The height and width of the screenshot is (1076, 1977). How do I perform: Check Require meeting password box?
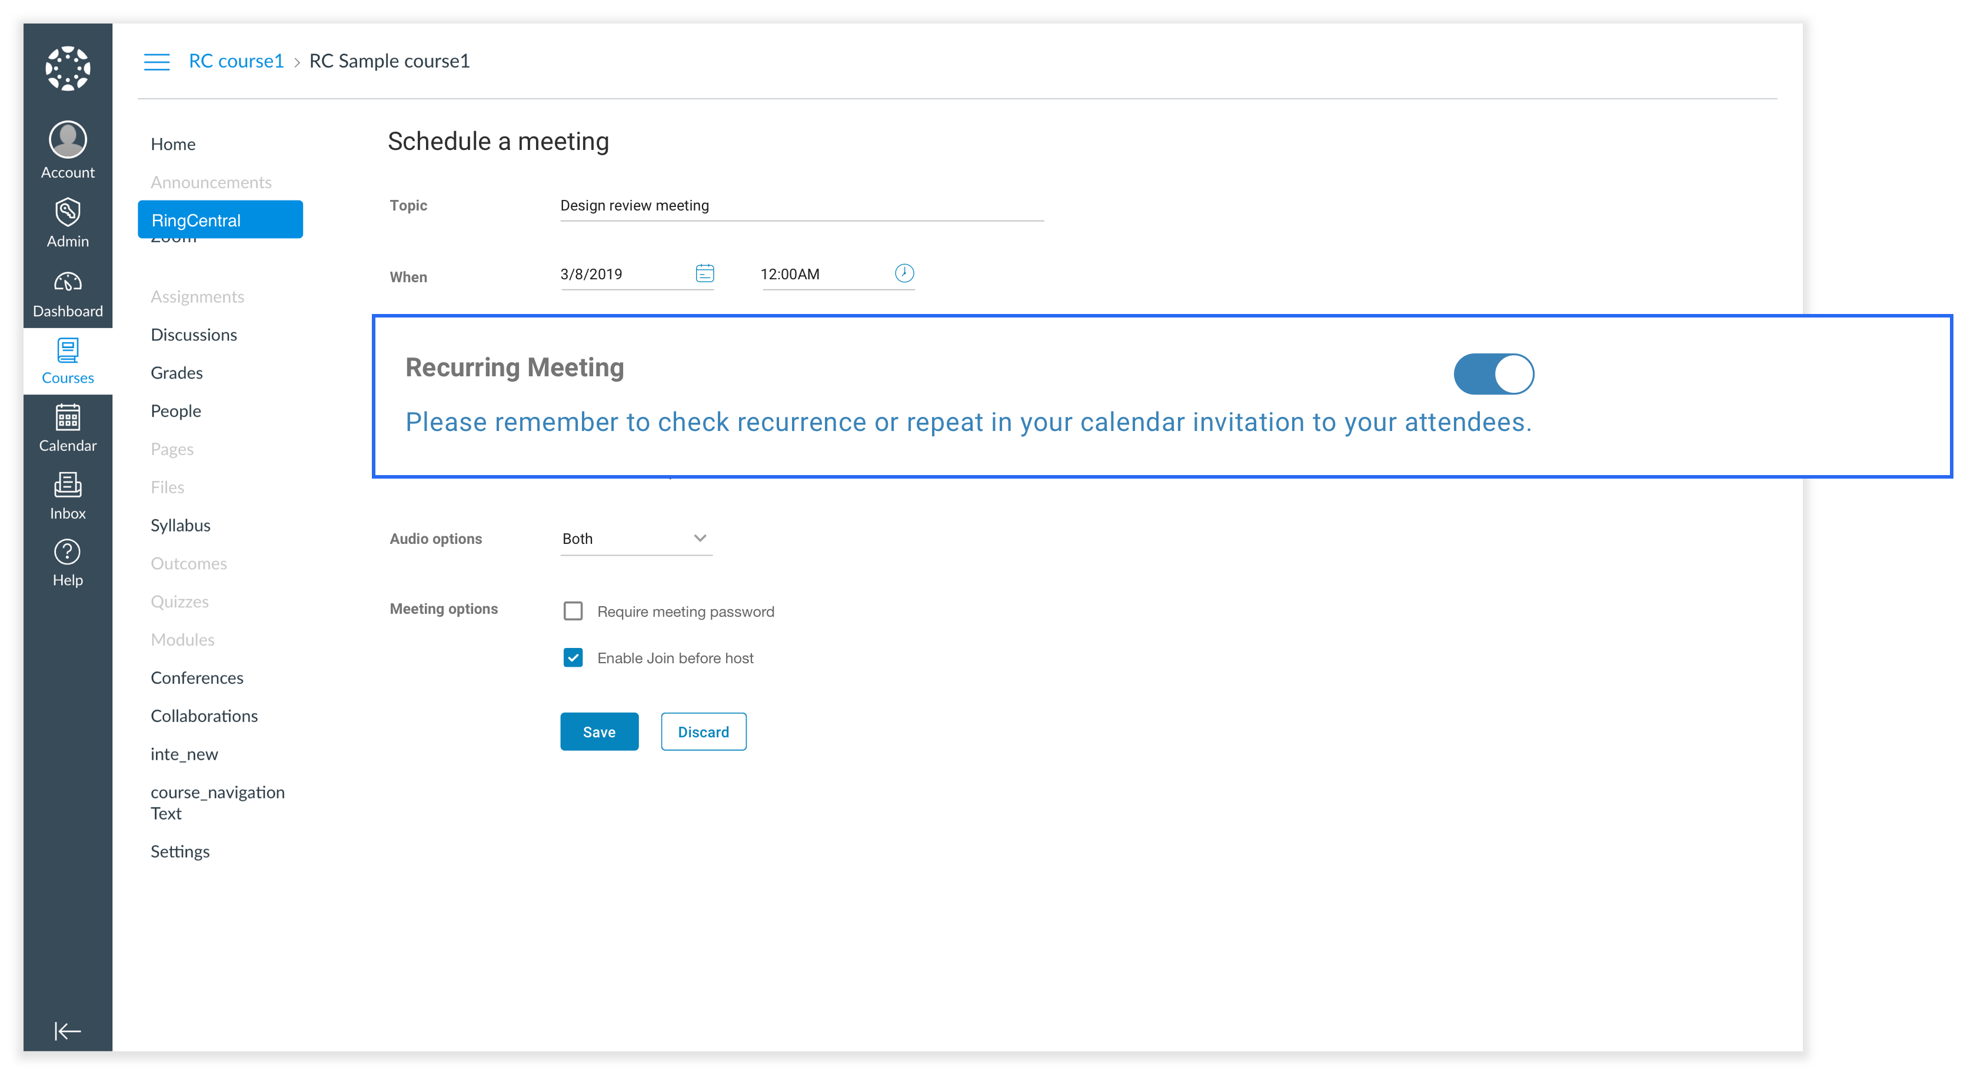point(573,610)
